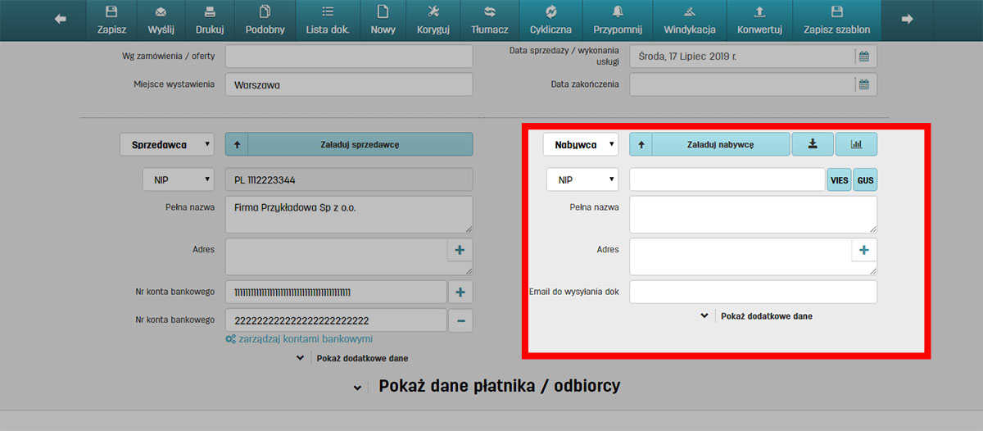Expand the seller's Pokaż dodatkowe dane
Viewport: 983px width, 431px height.
pyautogui.click(x=354, y=358)
